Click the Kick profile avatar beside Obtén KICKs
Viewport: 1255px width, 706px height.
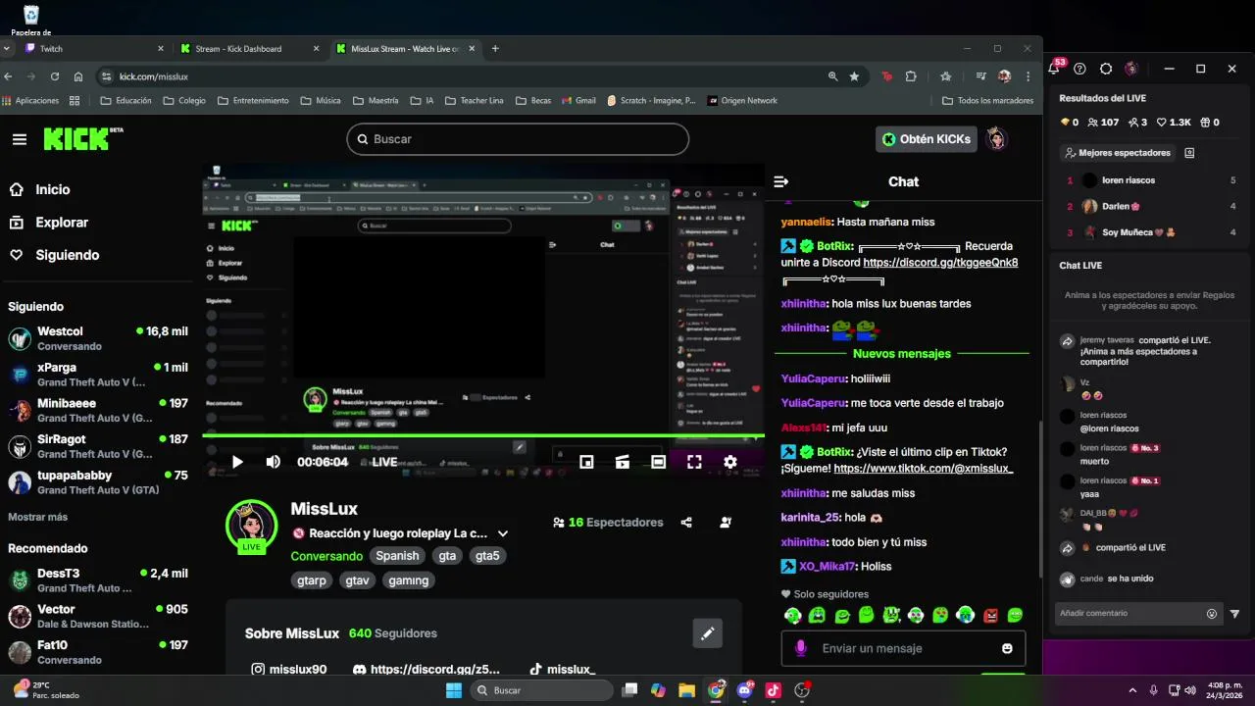(997, 139)
